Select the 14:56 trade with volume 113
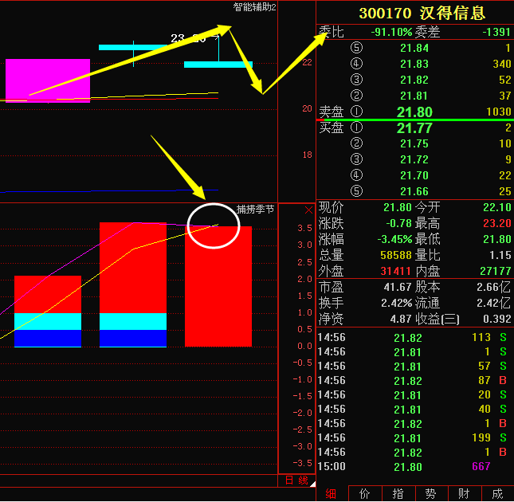 click(x=414, y=338)
